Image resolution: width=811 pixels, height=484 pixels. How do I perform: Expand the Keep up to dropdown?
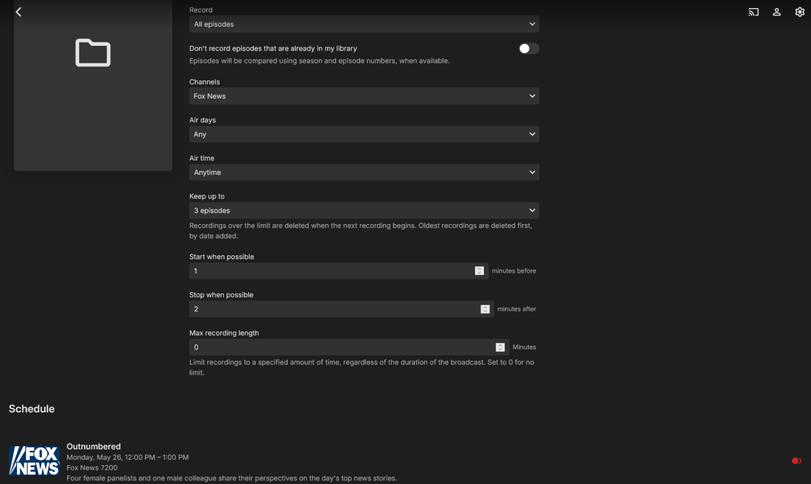tap(364, 211)
